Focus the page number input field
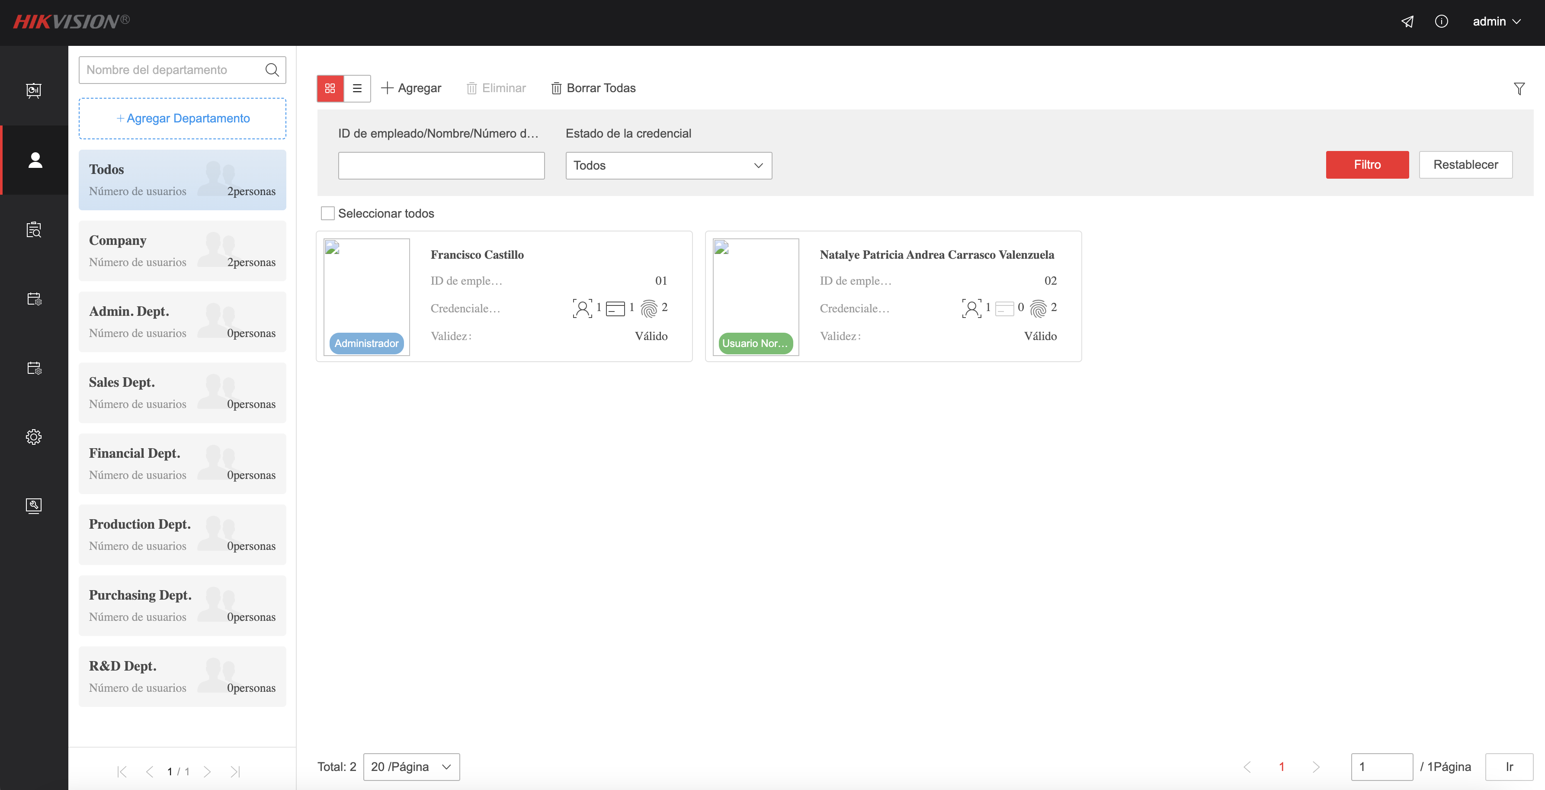This screenshot has height=790, width=1545. [x=1382, y=767]
